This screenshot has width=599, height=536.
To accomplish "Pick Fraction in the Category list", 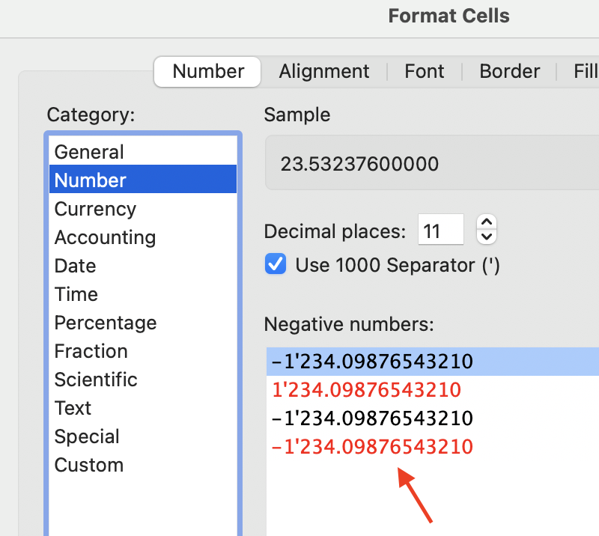I will 91,351.
